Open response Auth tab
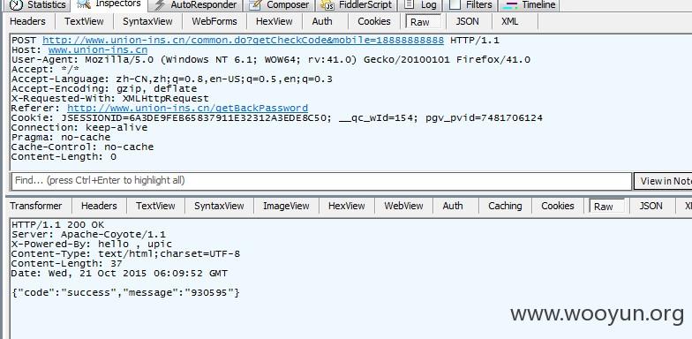 [x=452, y=206]
